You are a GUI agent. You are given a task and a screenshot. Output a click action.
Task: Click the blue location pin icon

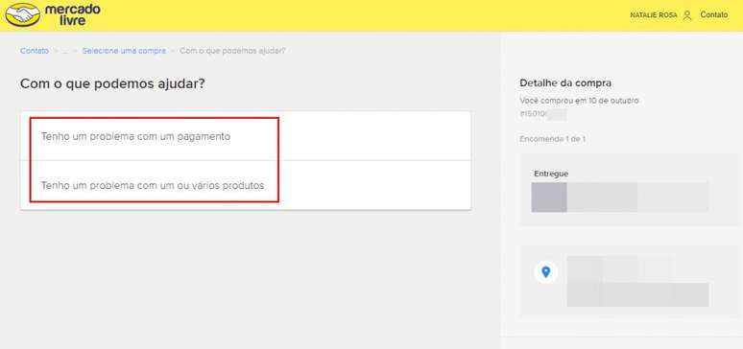(546, 272)
